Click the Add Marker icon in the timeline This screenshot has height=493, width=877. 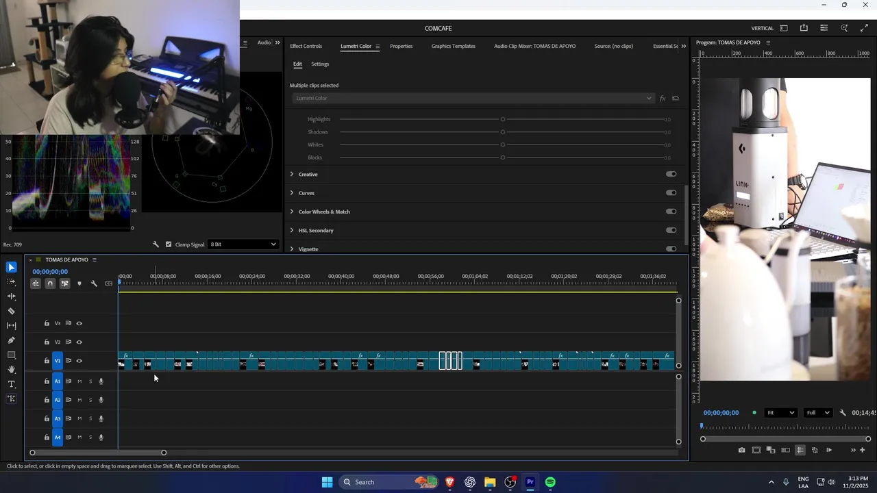[x=79, y=283]
